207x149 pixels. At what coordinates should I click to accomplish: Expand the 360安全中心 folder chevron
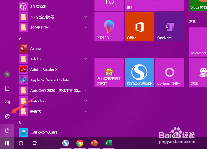[x=86, y=27]
